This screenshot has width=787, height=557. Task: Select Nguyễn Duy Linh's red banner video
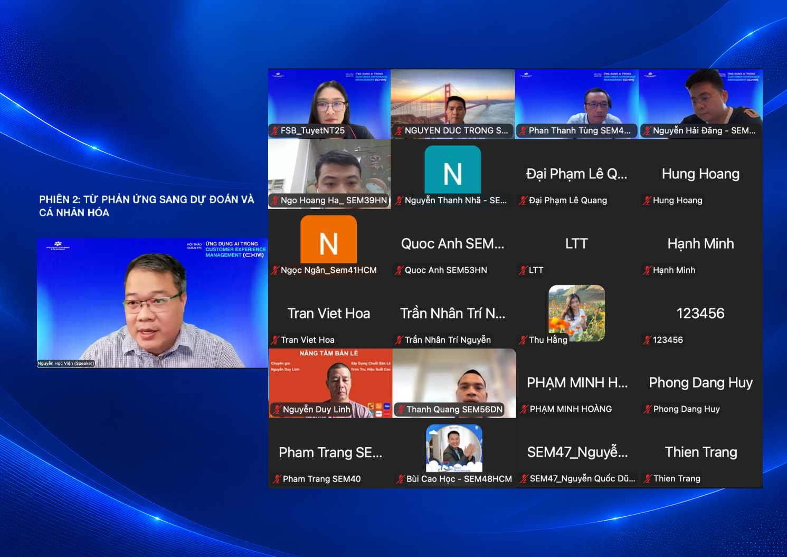(330, 383)
